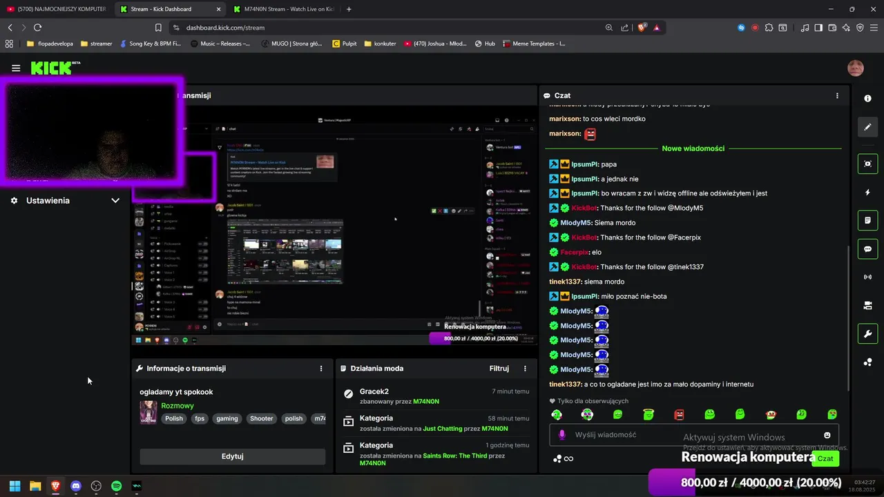This screenshot has width=884, height=497.
Task: Click the Shooter stream tag
Action: pos(262,418)
